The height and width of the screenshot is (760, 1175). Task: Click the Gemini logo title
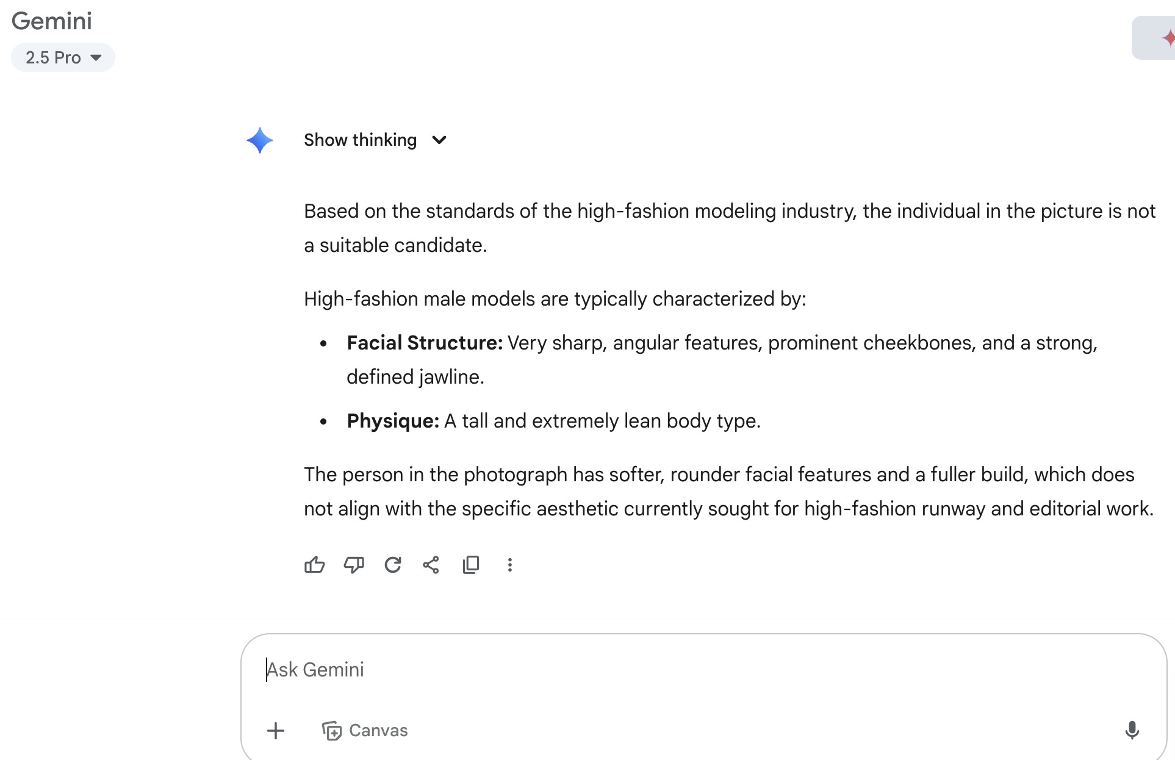point(52,21)
